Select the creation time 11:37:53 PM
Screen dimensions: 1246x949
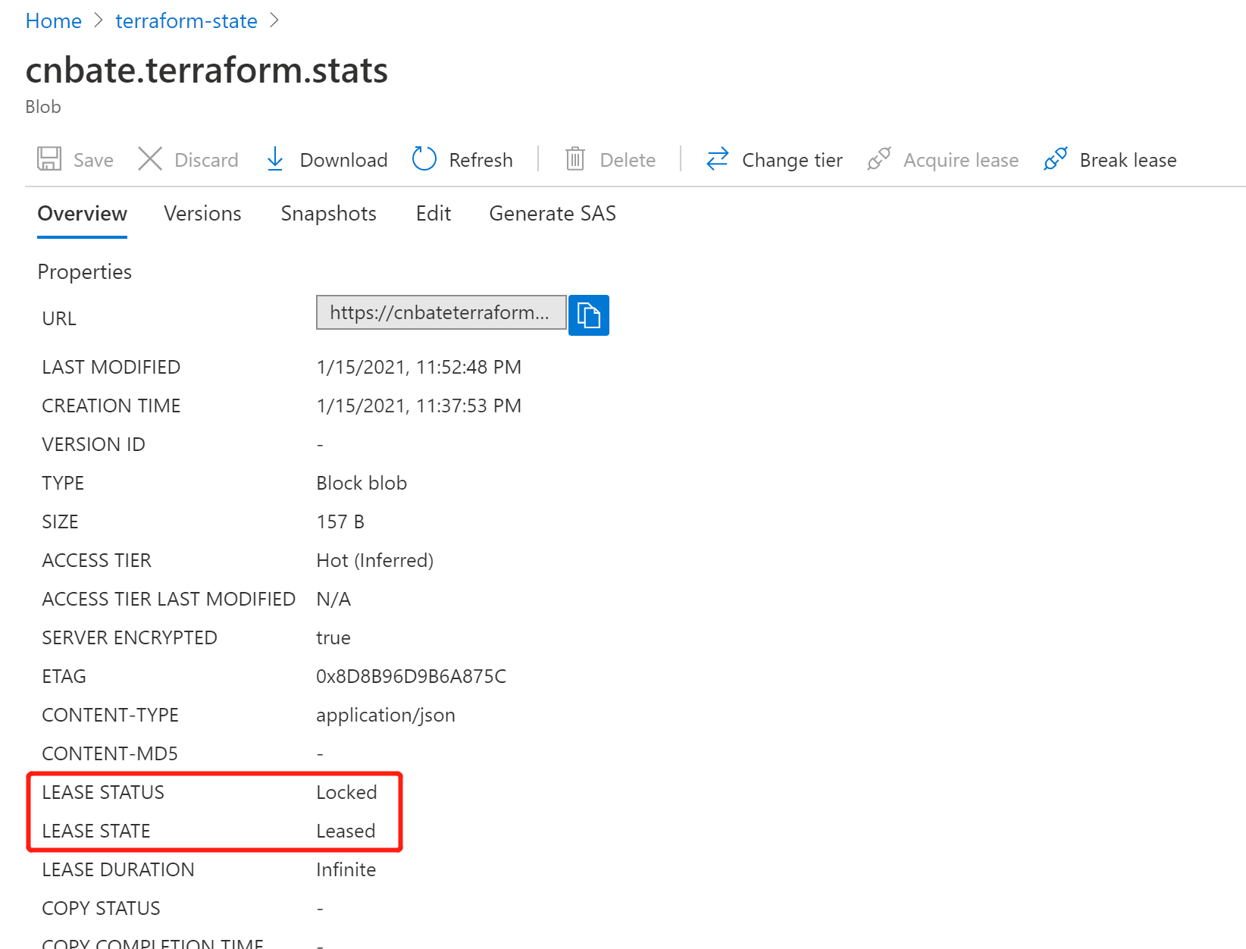point(468,406)
